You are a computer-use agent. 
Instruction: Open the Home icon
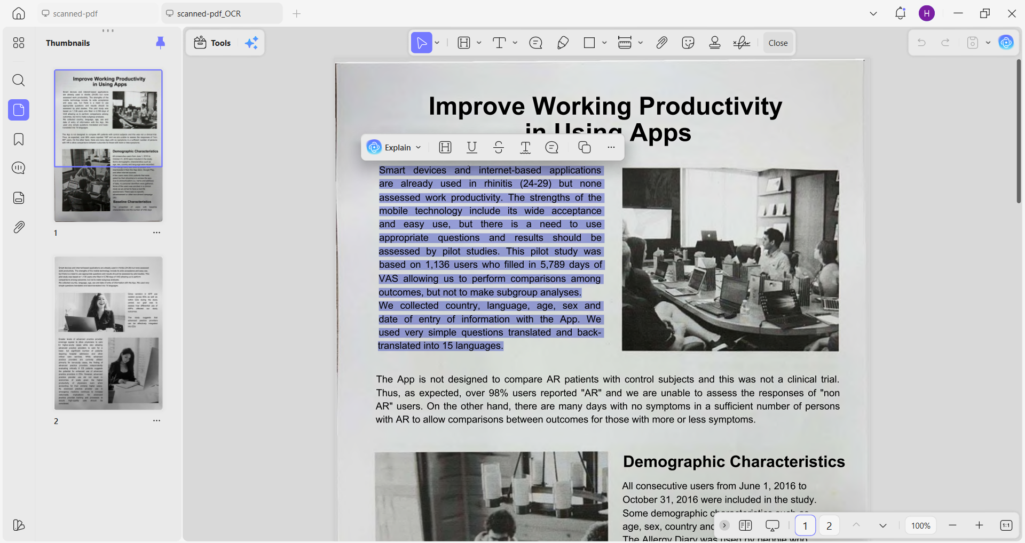pyautogui.click(x=19, y=13)
